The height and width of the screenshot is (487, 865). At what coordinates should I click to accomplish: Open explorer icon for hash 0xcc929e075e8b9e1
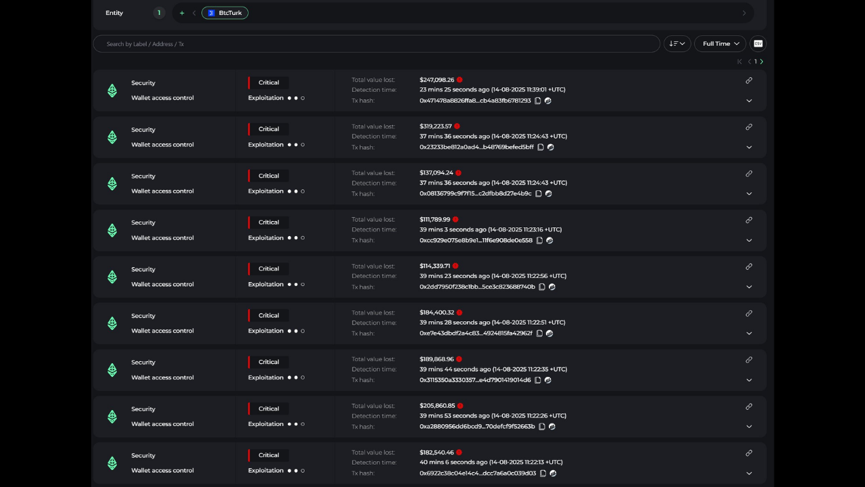549,241
